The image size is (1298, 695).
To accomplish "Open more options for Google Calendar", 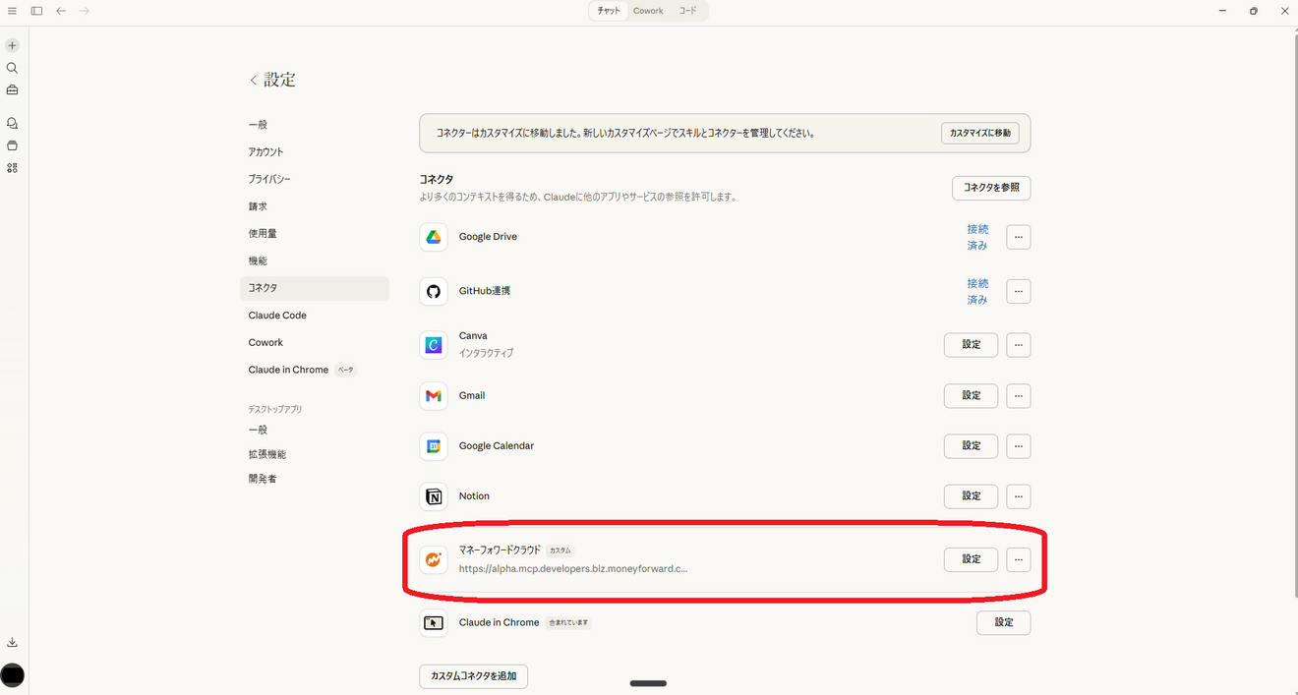I will [x=1019, y=446].
